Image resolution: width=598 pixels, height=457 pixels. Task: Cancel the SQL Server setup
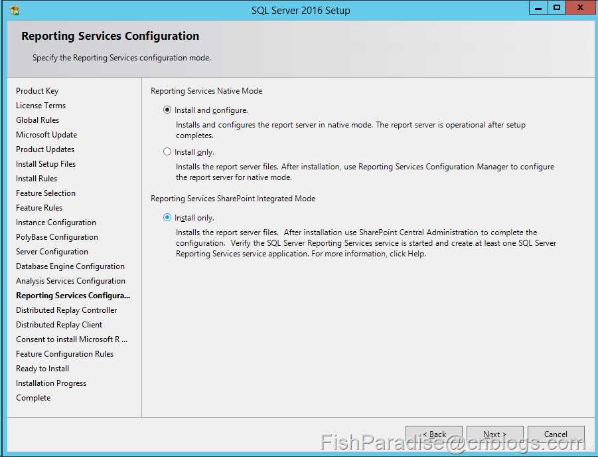pos(556,434)
